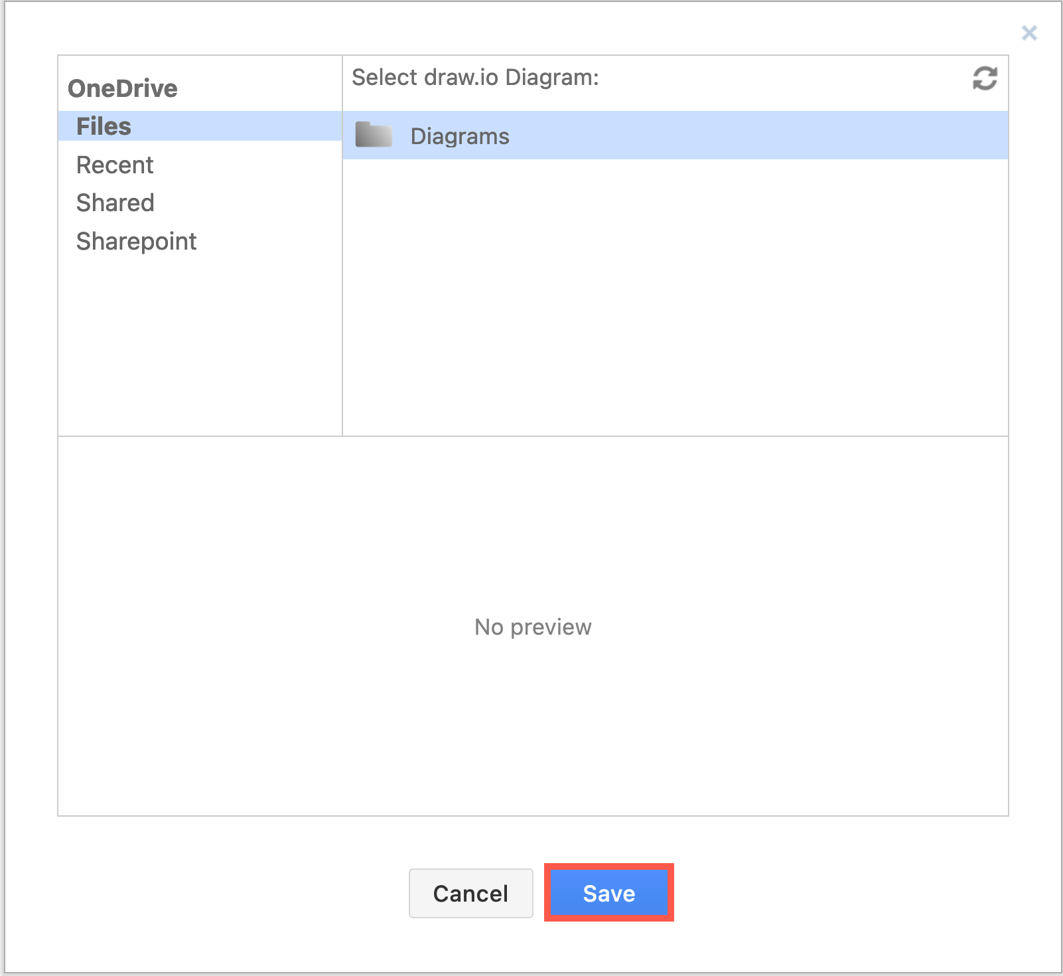Click the grey folder icon beside Diagrams

374,135
